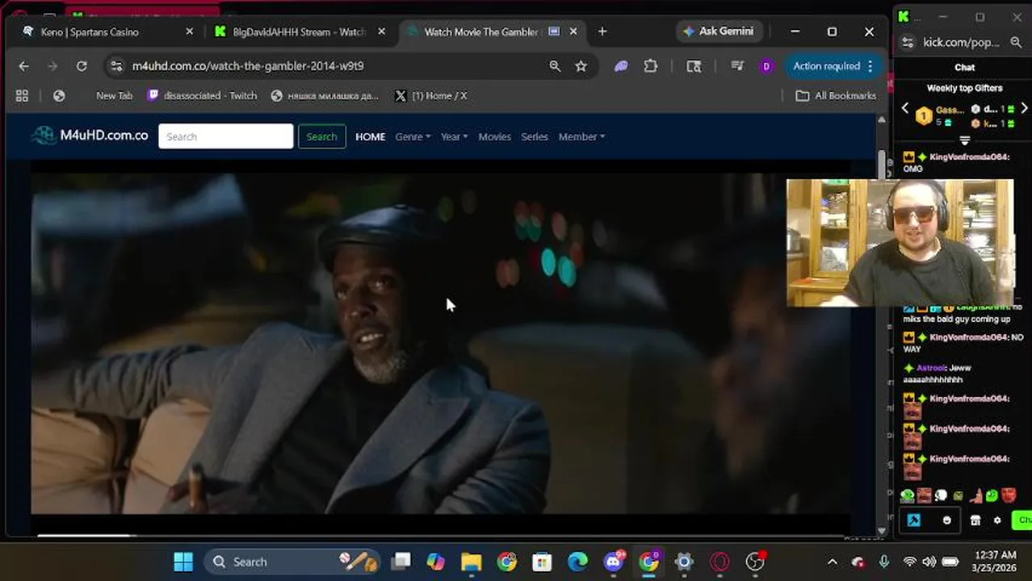
Task: Click the streamer webcam overlay
Action: click(x=900, y=243)
